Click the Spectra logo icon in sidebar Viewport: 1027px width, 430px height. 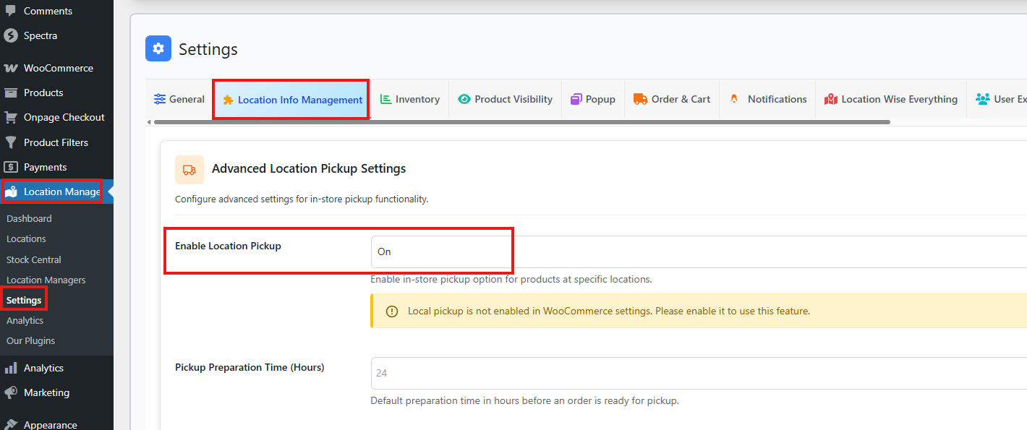point(11,35)
